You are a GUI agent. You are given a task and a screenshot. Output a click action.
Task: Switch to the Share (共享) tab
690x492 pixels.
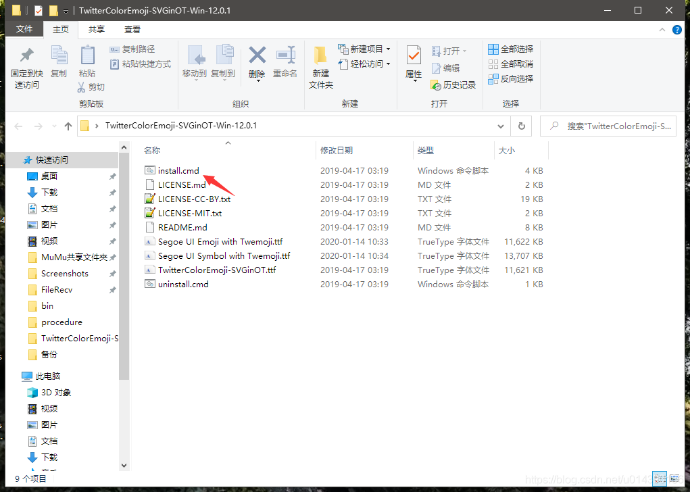(97, 30)
